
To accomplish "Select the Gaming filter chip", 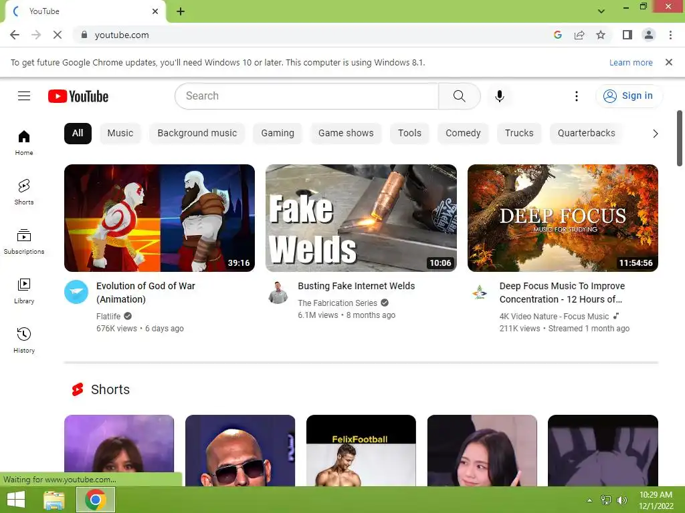I will 278,133.
